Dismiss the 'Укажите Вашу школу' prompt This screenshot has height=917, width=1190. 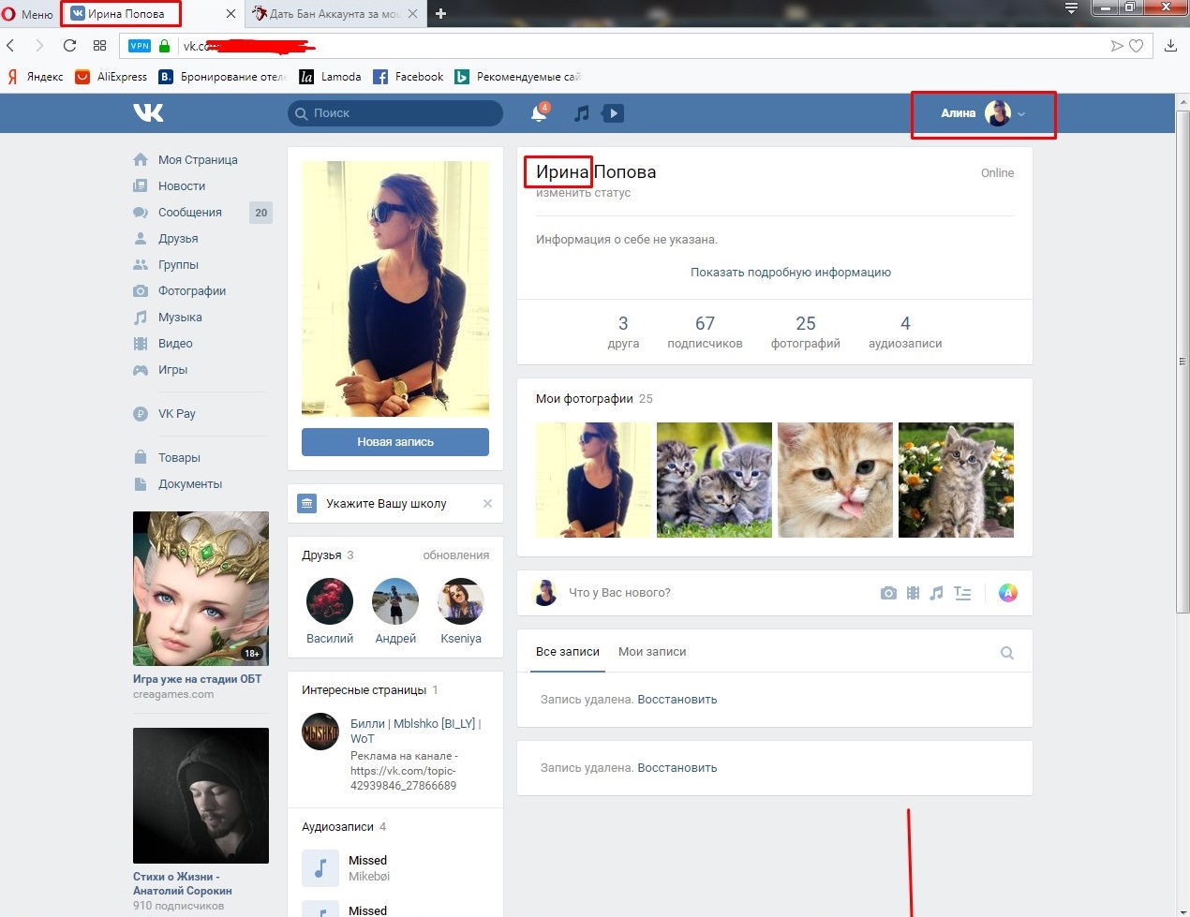[x=487, y=504]
